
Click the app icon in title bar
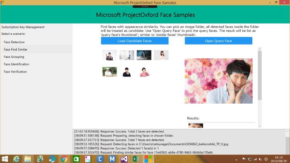[x=2, y=3]
